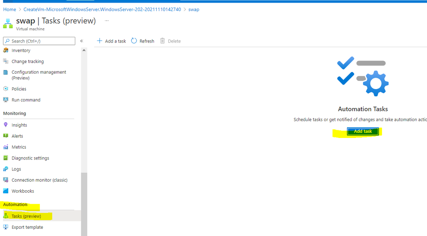Click the Configuration management icon
This screenshot has width=427, height=236.
click(6, 72)
